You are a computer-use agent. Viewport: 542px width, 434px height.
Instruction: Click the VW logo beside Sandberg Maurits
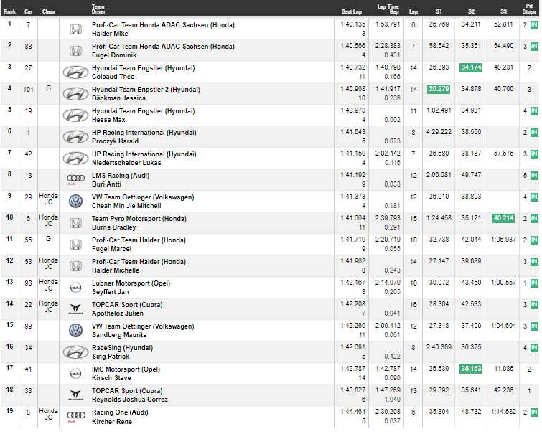pyautogui.click(x=75, y=330)
